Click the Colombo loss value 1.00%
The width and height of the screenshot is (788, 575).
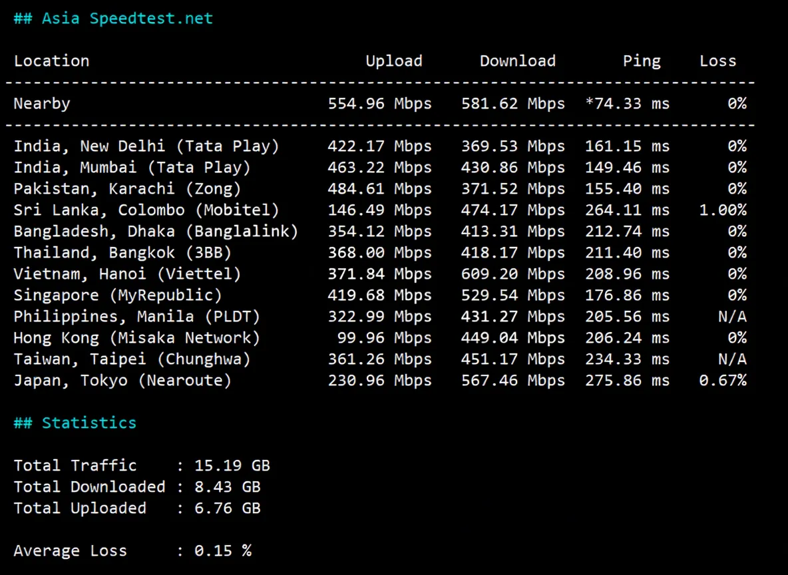[x=723, y=210]
